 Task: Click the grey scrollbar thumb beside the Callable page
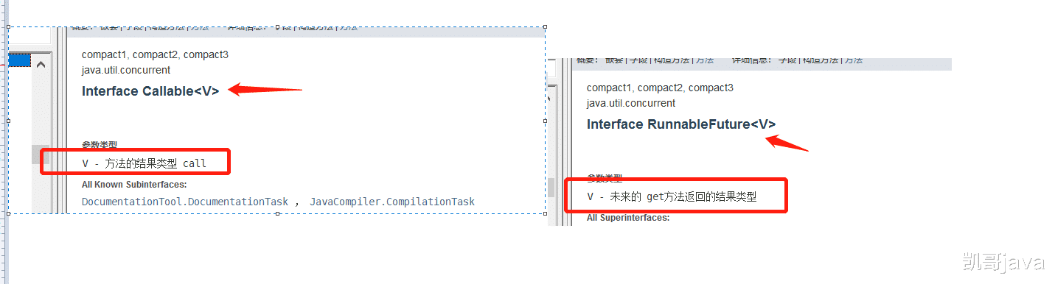41,154
